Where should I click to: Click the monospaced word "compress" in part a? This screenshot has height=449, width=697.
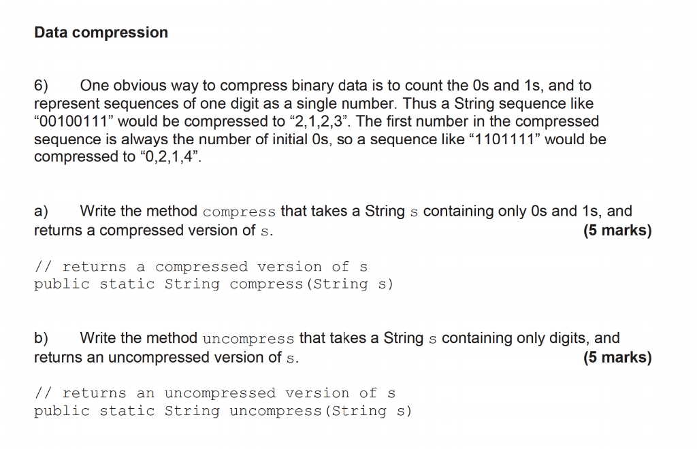pos(239,212)
